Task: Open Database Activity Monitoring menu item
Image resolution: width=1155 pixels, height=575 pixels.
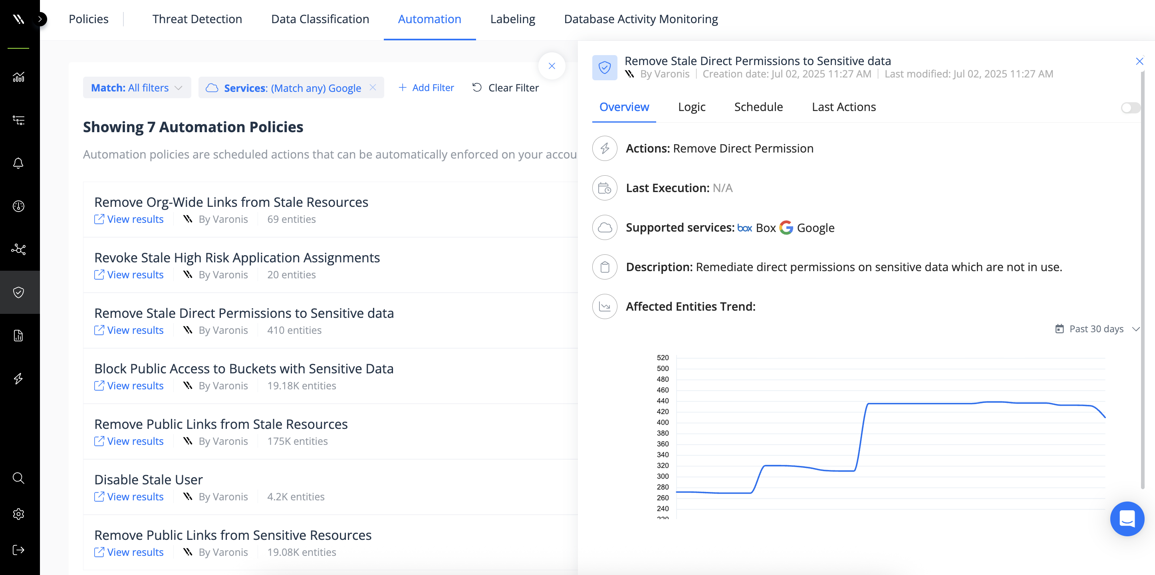Action: click(x=640, y=19)
